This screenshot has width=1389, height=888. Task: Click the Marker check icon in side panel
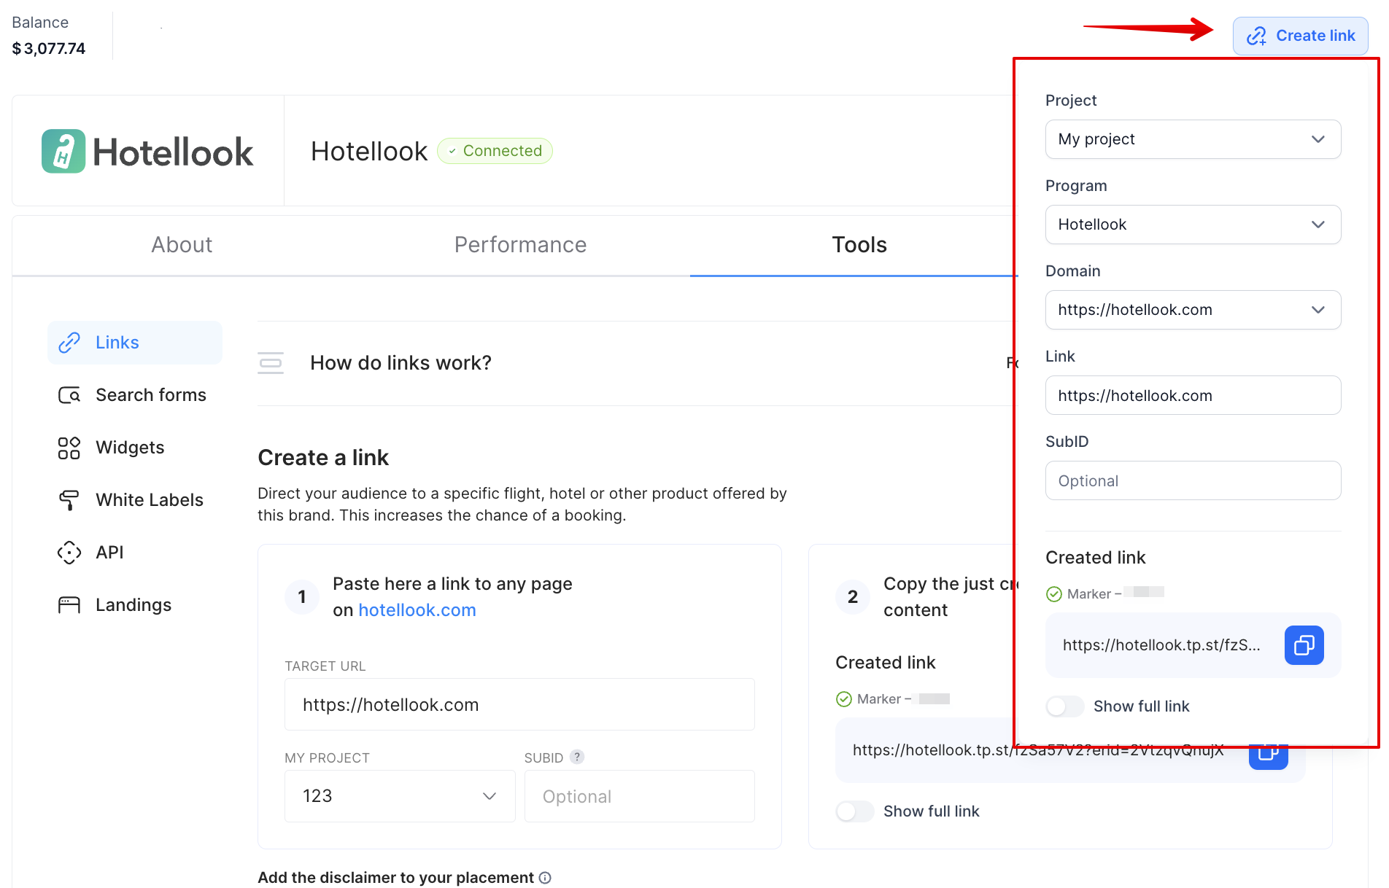(1054, 594)
